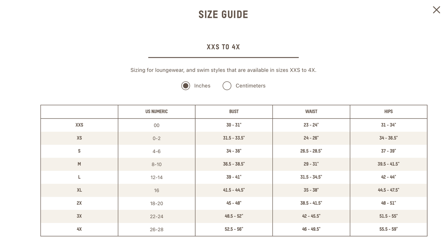Click the XXS size row label
This screenshot has width=447, height=247.
pos(79,125)
